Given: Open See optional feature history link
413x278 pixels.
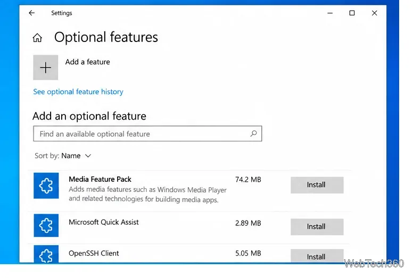Looking at the screenshot, I should 78,92.
